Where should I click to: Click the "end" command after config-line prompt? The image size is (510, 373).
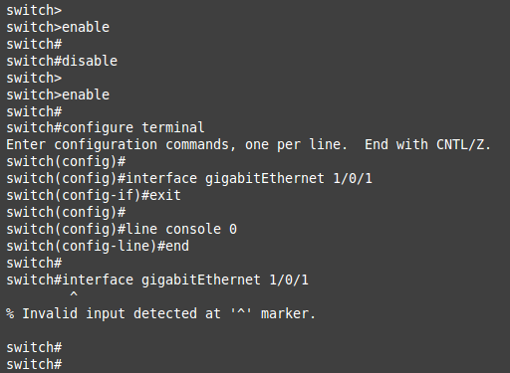(x=177, y=246)
